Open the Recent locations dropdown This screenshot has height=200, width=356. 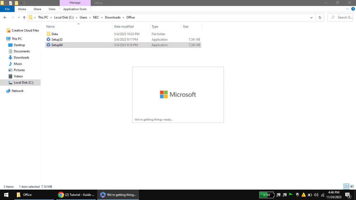point(19,17)
